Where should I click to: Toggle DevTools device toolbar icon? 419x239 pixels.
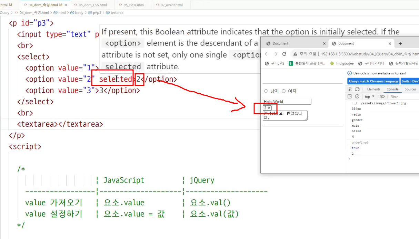pos(357,89)
